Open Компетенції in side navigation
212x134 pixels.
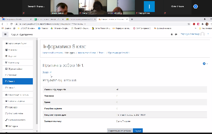18,63
